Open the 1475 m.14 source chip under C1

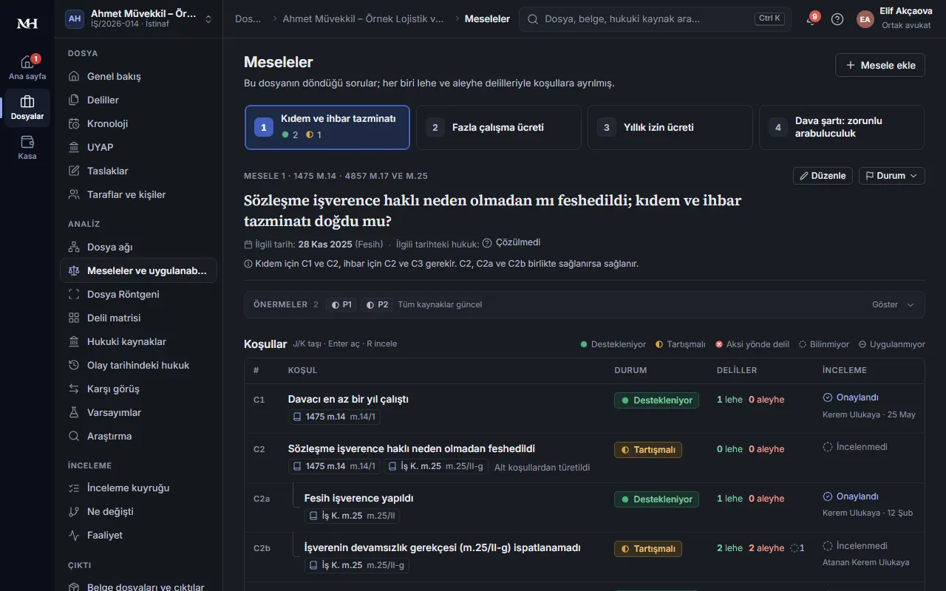click(334, 417)
